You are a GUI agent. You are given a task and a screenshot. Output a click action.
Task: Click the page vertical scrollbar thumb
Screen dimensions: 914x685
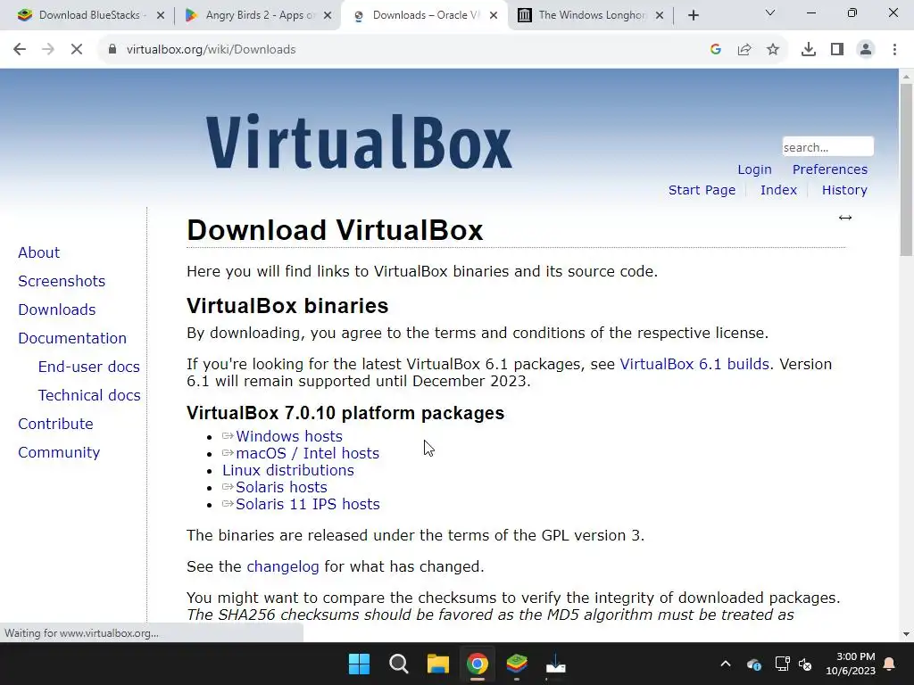tap(906, 169)
